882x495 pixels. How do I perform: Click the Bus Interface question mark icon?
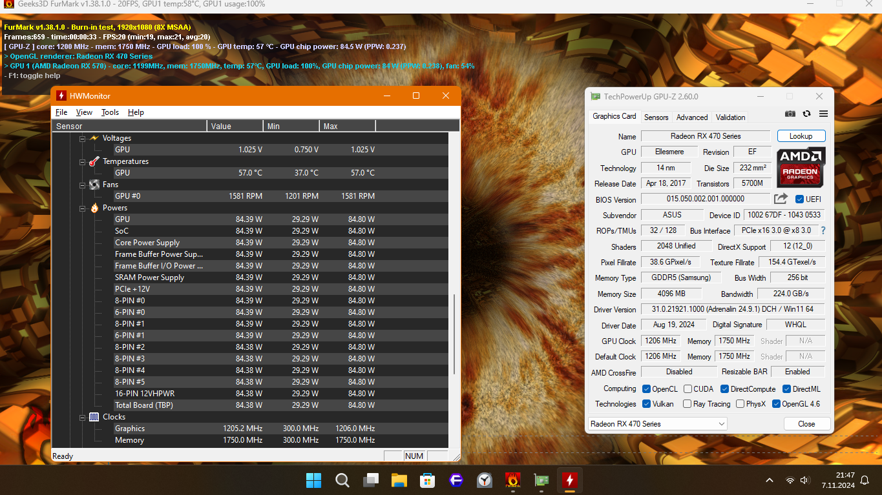click(x=823, y=230)
